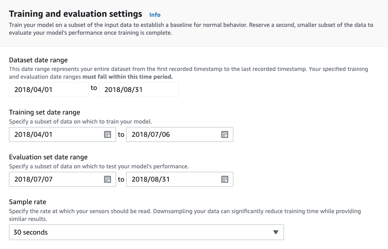Open calendar picker for training start date
This screenshot has height=249, width=388.
[x=108, y=134]
